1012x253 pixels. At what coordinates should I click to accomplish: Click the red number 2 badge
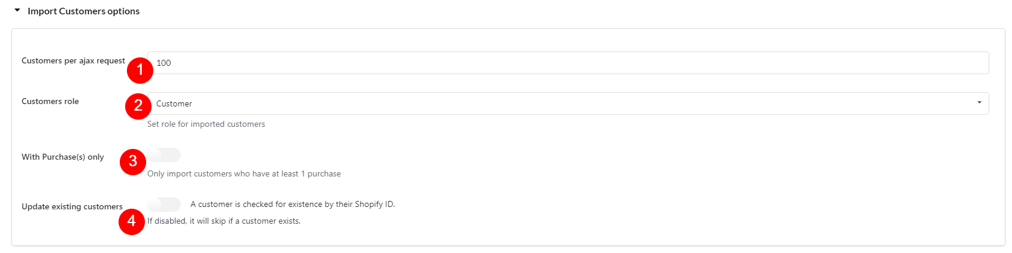(x=138, y=106)
